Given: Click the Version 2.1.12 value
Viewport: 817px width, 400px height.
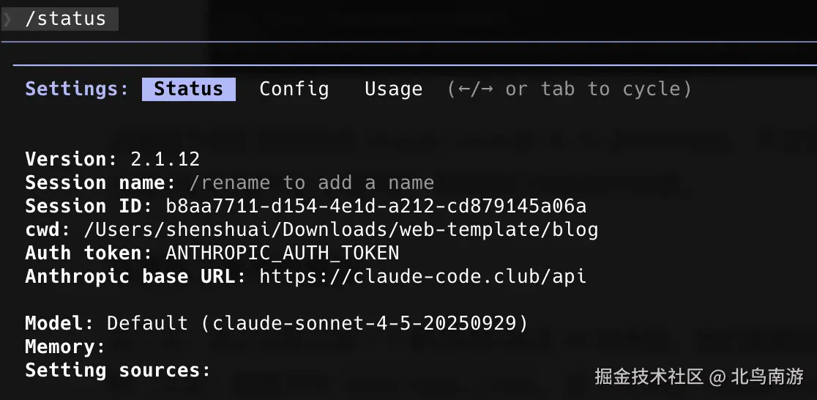Looking at the screenshot, I should (x=165, y=159).
